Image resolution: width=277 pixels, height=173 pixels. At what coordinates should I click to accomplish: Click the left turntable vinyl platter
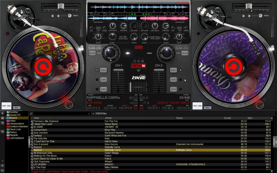click(x=43, y=67)
